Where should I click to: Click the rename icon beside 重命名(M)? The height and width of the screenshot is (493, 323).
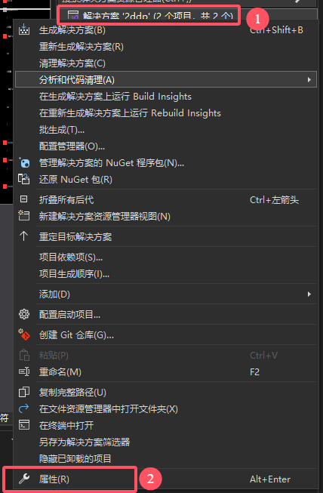[24, 372]
